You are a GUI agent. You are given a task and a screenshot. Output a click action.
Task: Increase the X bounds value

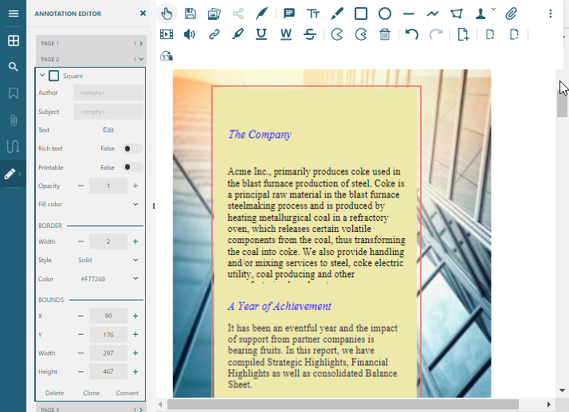(135, 316)
